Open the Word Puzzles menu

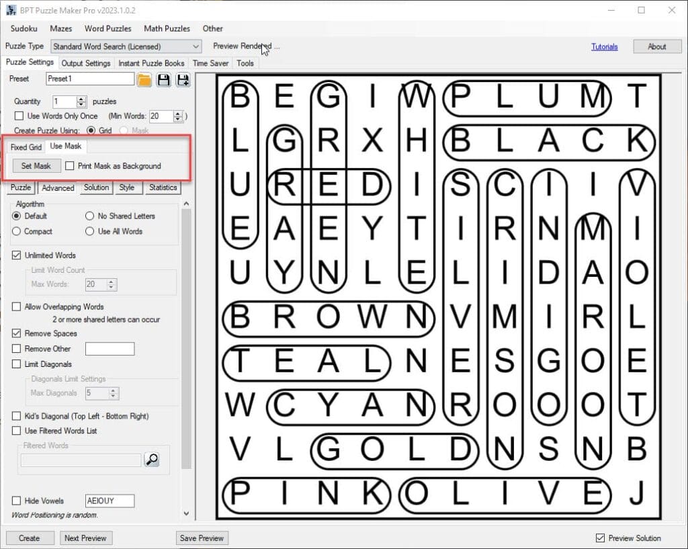tap(107, 29)
